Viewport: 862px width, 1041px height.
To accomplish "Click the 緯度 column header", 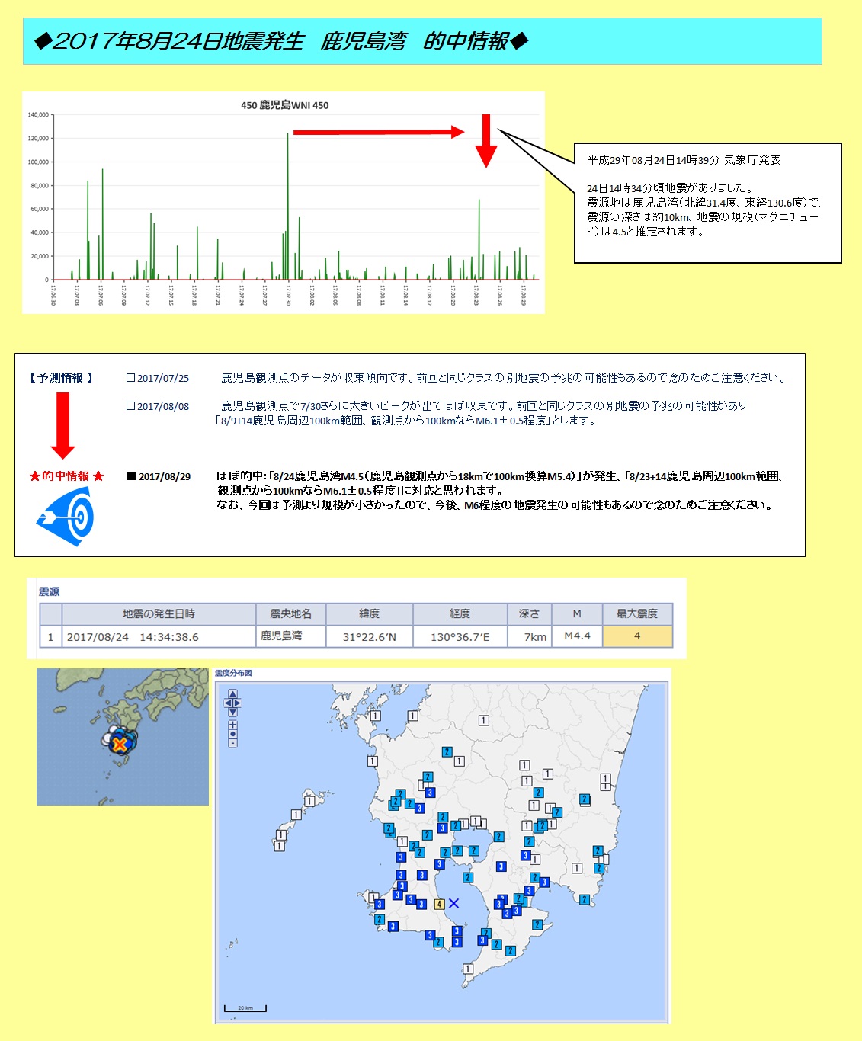I will pos(369,613).
